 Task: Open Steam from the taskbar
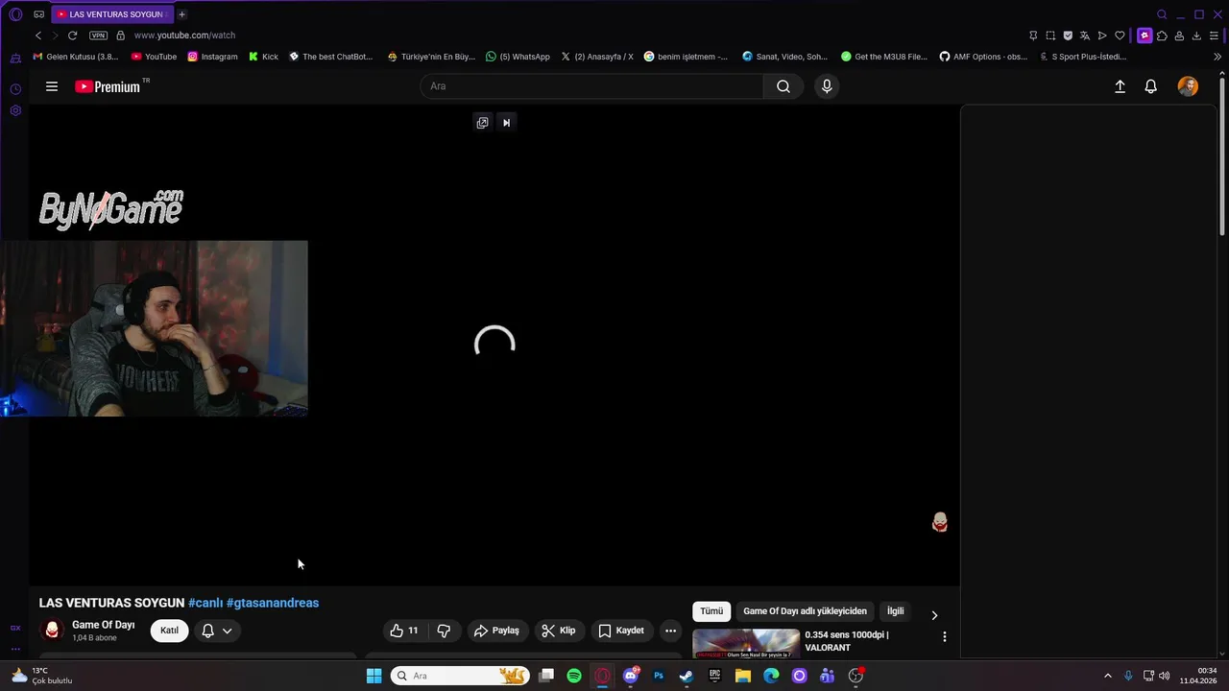686,676
